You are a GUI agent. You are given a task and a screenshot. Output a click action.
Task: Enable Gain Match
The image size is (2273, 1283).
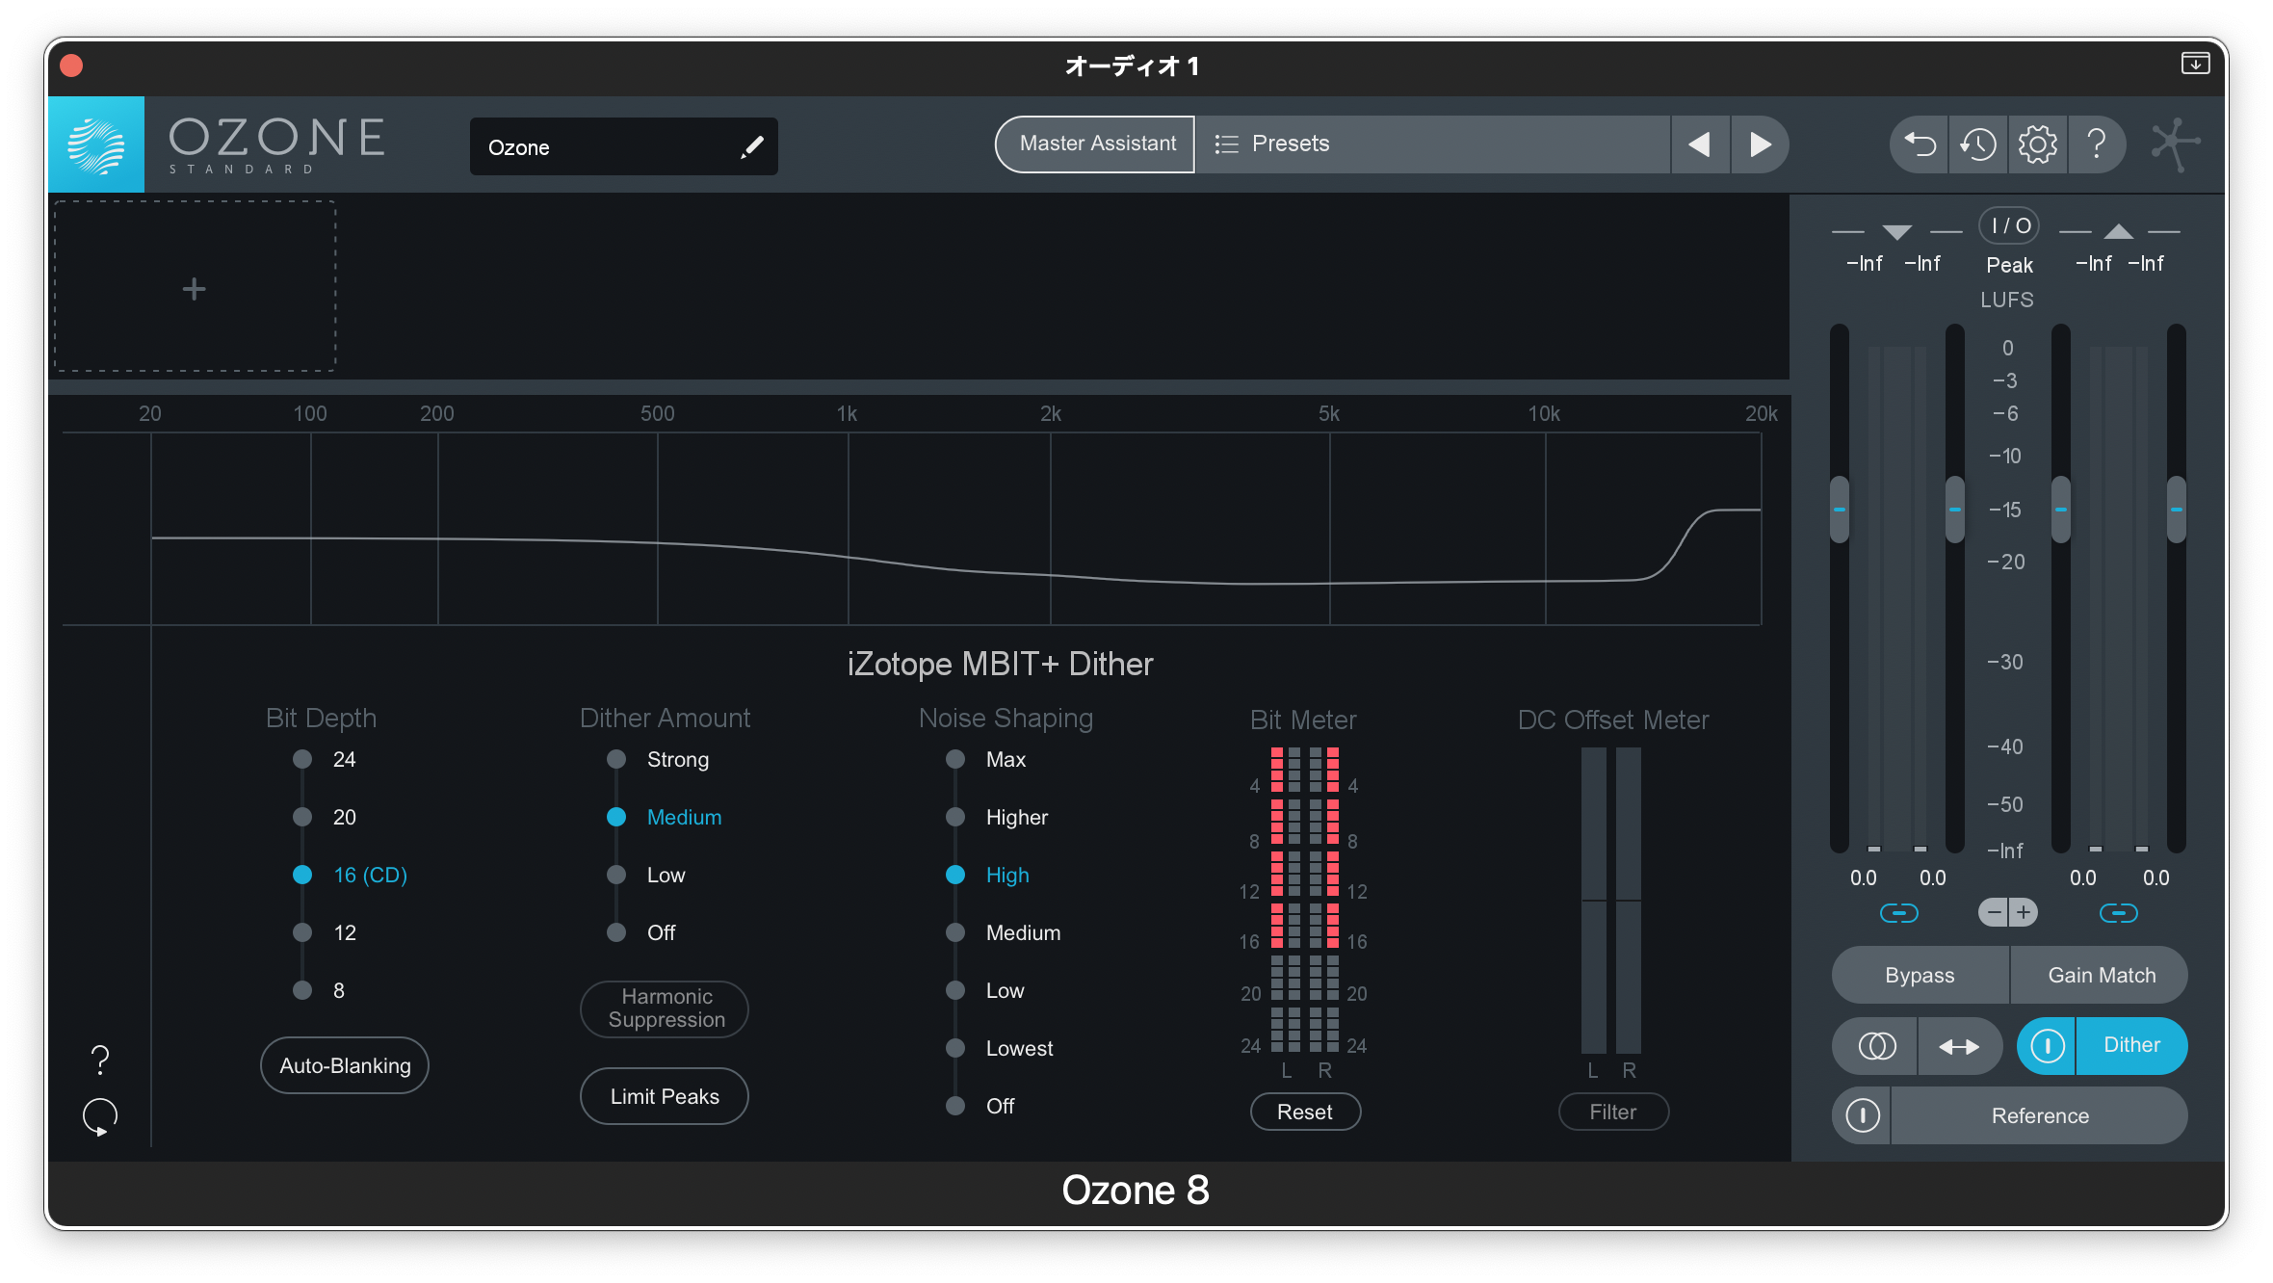[x=2101, y=975]
